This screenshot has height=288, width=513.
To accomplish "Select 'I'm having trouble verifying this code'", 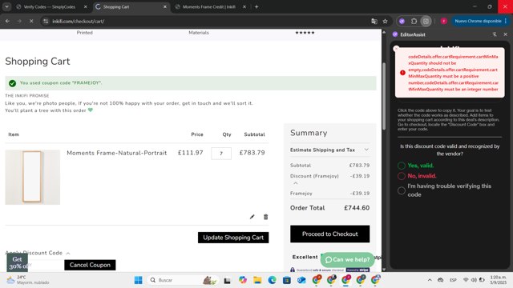I will (x=402, y=190).
